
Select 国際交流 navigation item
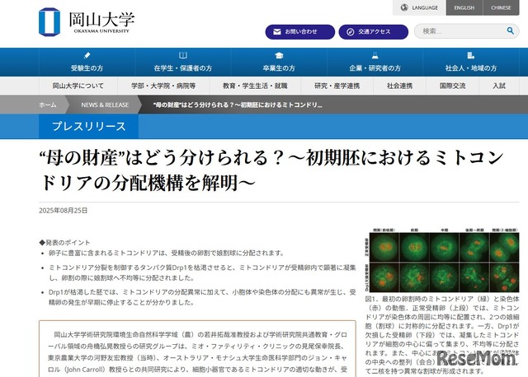(452, 86)
